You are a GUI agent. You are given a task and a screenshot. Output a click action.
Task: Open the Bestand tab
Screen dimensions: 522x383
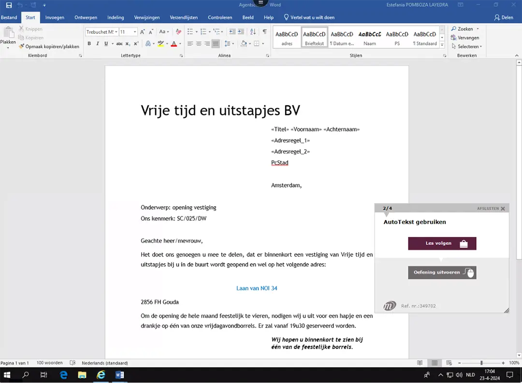point(9,18)
